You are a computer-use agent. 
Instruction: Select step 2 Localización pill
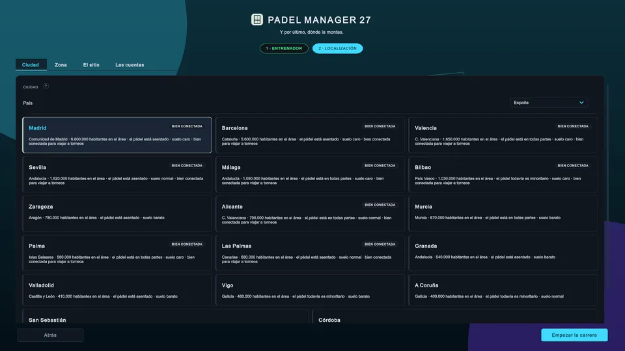coord(338,49)
